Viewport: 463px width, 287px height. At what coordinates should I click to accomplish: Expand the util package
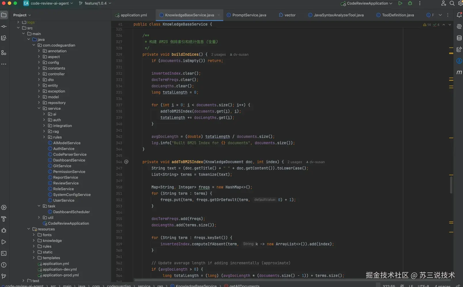(39, 217)
